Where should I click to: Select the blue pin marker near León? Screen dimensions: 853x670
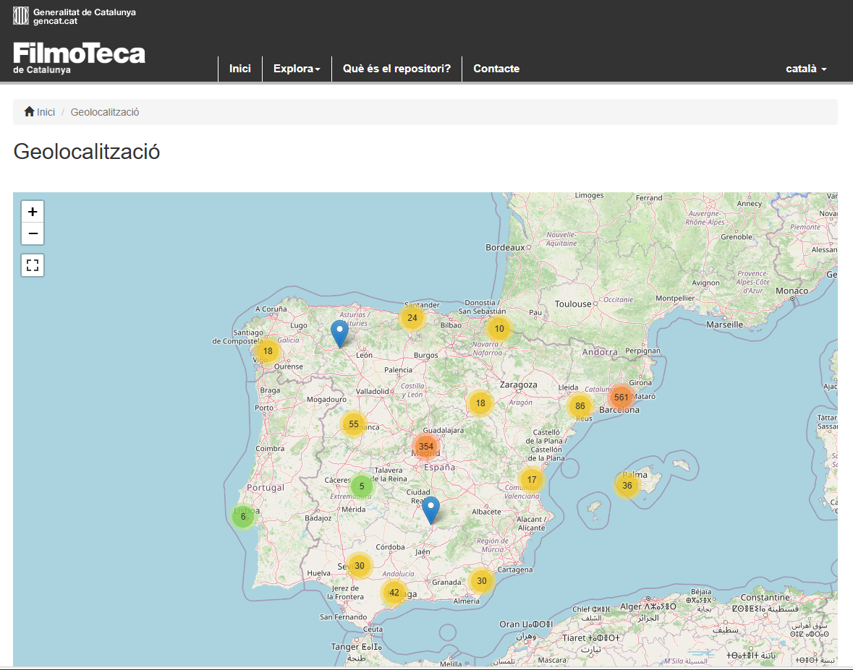(x=339, y=334)
